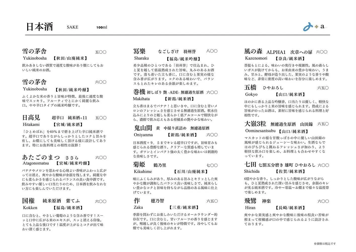Select the 冩樂 sake name
Viewport: 356px width, 252px height.
pos(139,51)
